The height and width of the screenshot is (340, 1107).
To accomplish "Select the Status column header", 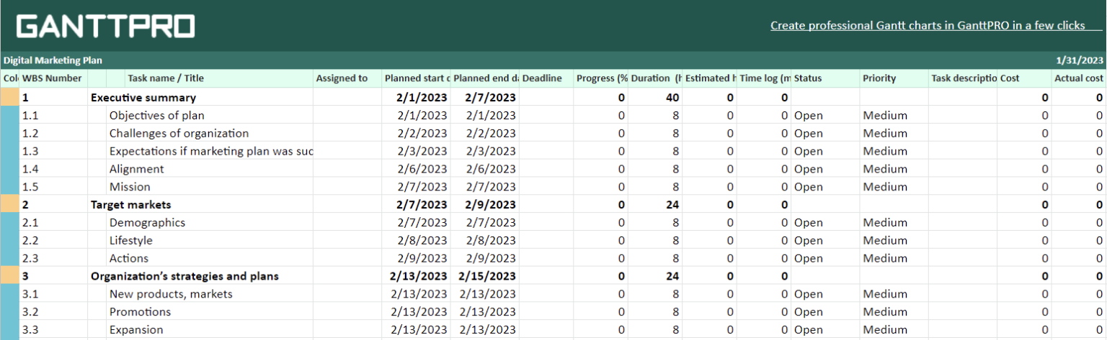I will point(807,78).
